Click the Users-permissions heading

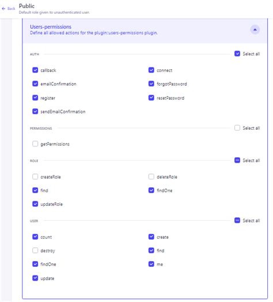pyautogui.click(x=51, y=27)
